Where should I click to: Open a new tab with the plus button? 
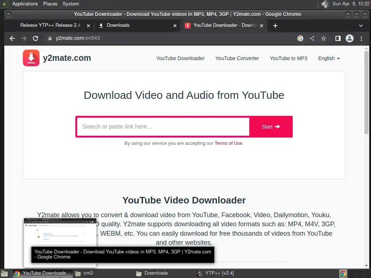point(275,26)
